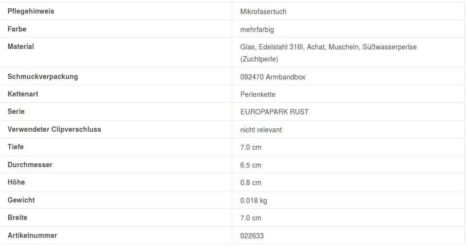
Task: Select the EUROPAPARK RUST series value
Action: pos(274,112)
